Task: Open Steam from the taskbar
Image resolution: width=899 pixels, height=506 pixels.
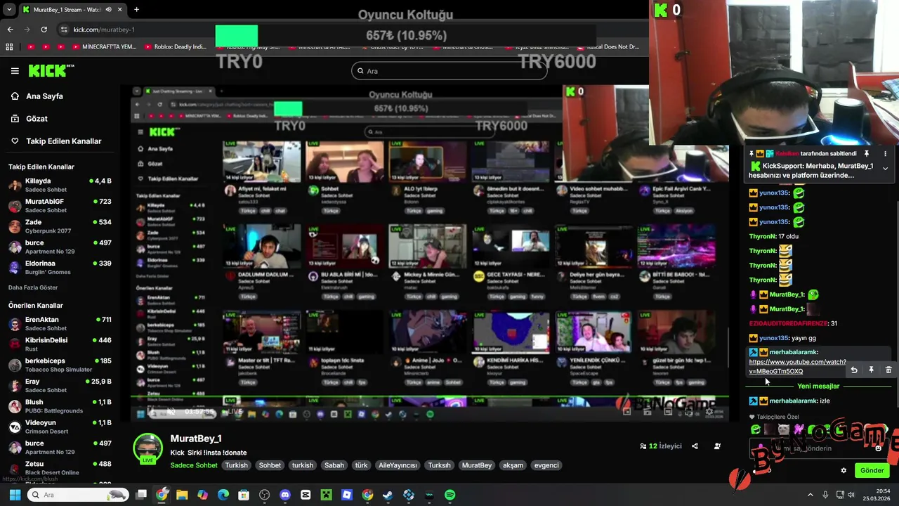Action: 388,495
